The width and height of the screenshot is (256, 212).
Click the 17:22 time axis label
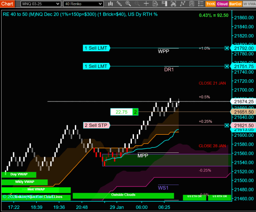pyautogui.click(x=14, y=207)
